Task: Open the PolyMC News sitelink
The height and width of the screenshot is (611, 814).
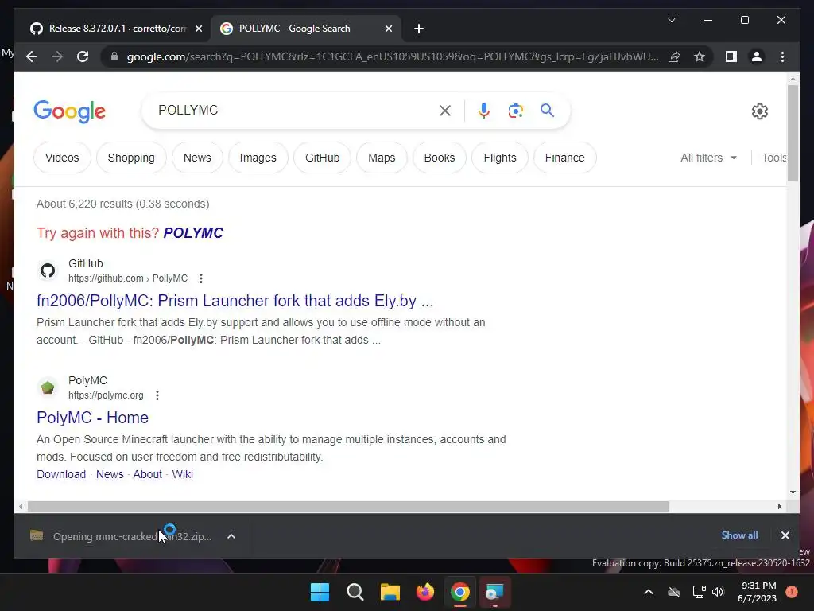Action: 110,474
